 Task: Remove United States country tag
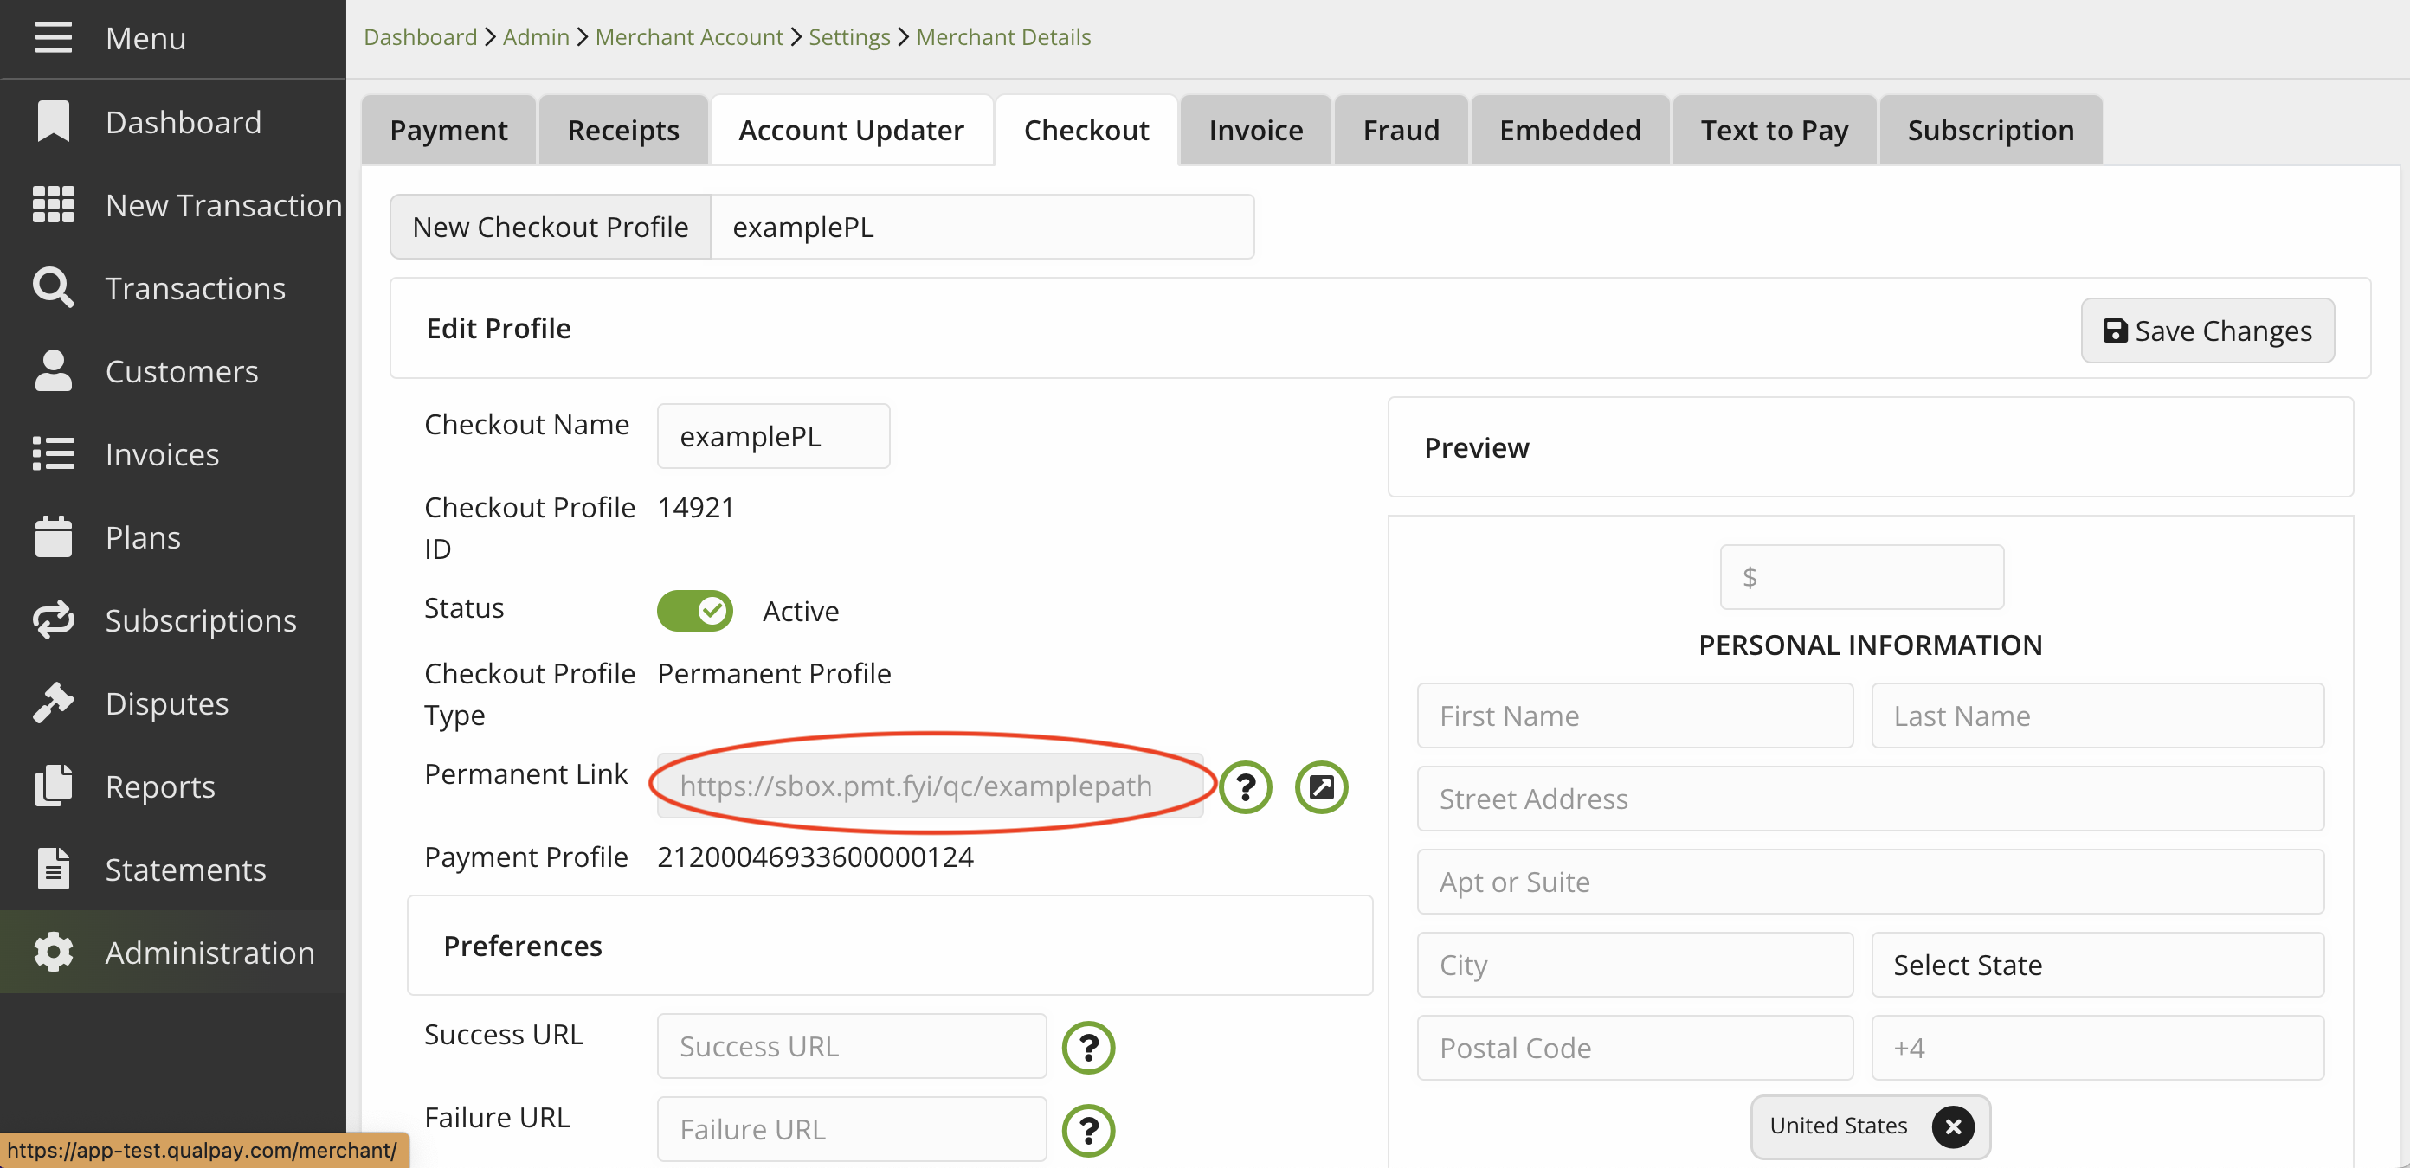[x=1953, y=1126]
